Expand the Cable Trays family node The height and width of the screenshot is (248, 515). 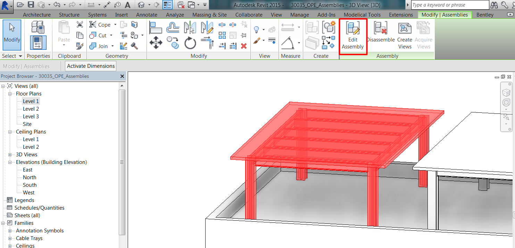pos(10,238)
